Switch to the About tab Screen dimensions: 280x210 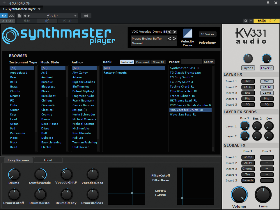(x=48, y=160)
